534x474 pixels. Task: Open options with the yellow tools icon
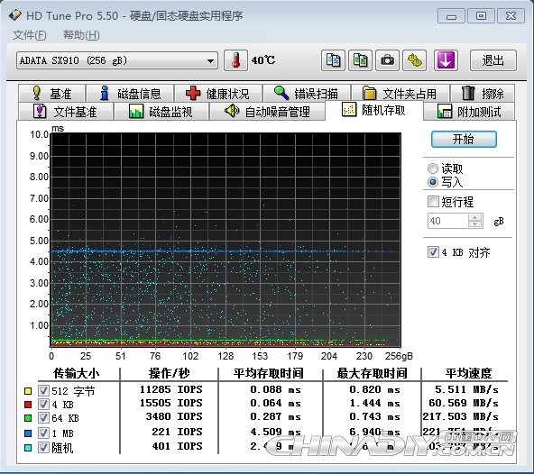click(x=414, y=60)
